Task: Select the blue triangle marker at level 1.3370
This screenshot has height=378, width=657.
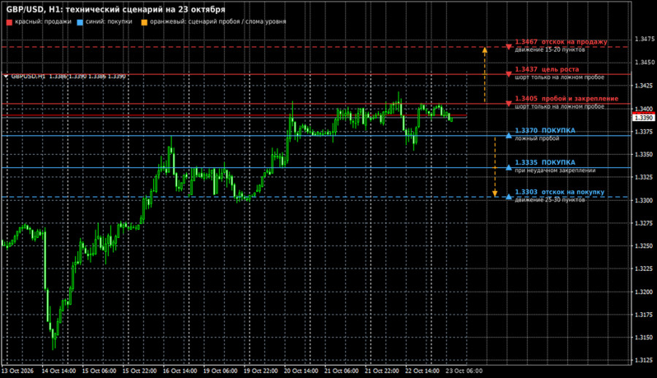Action: pos(509,135)
